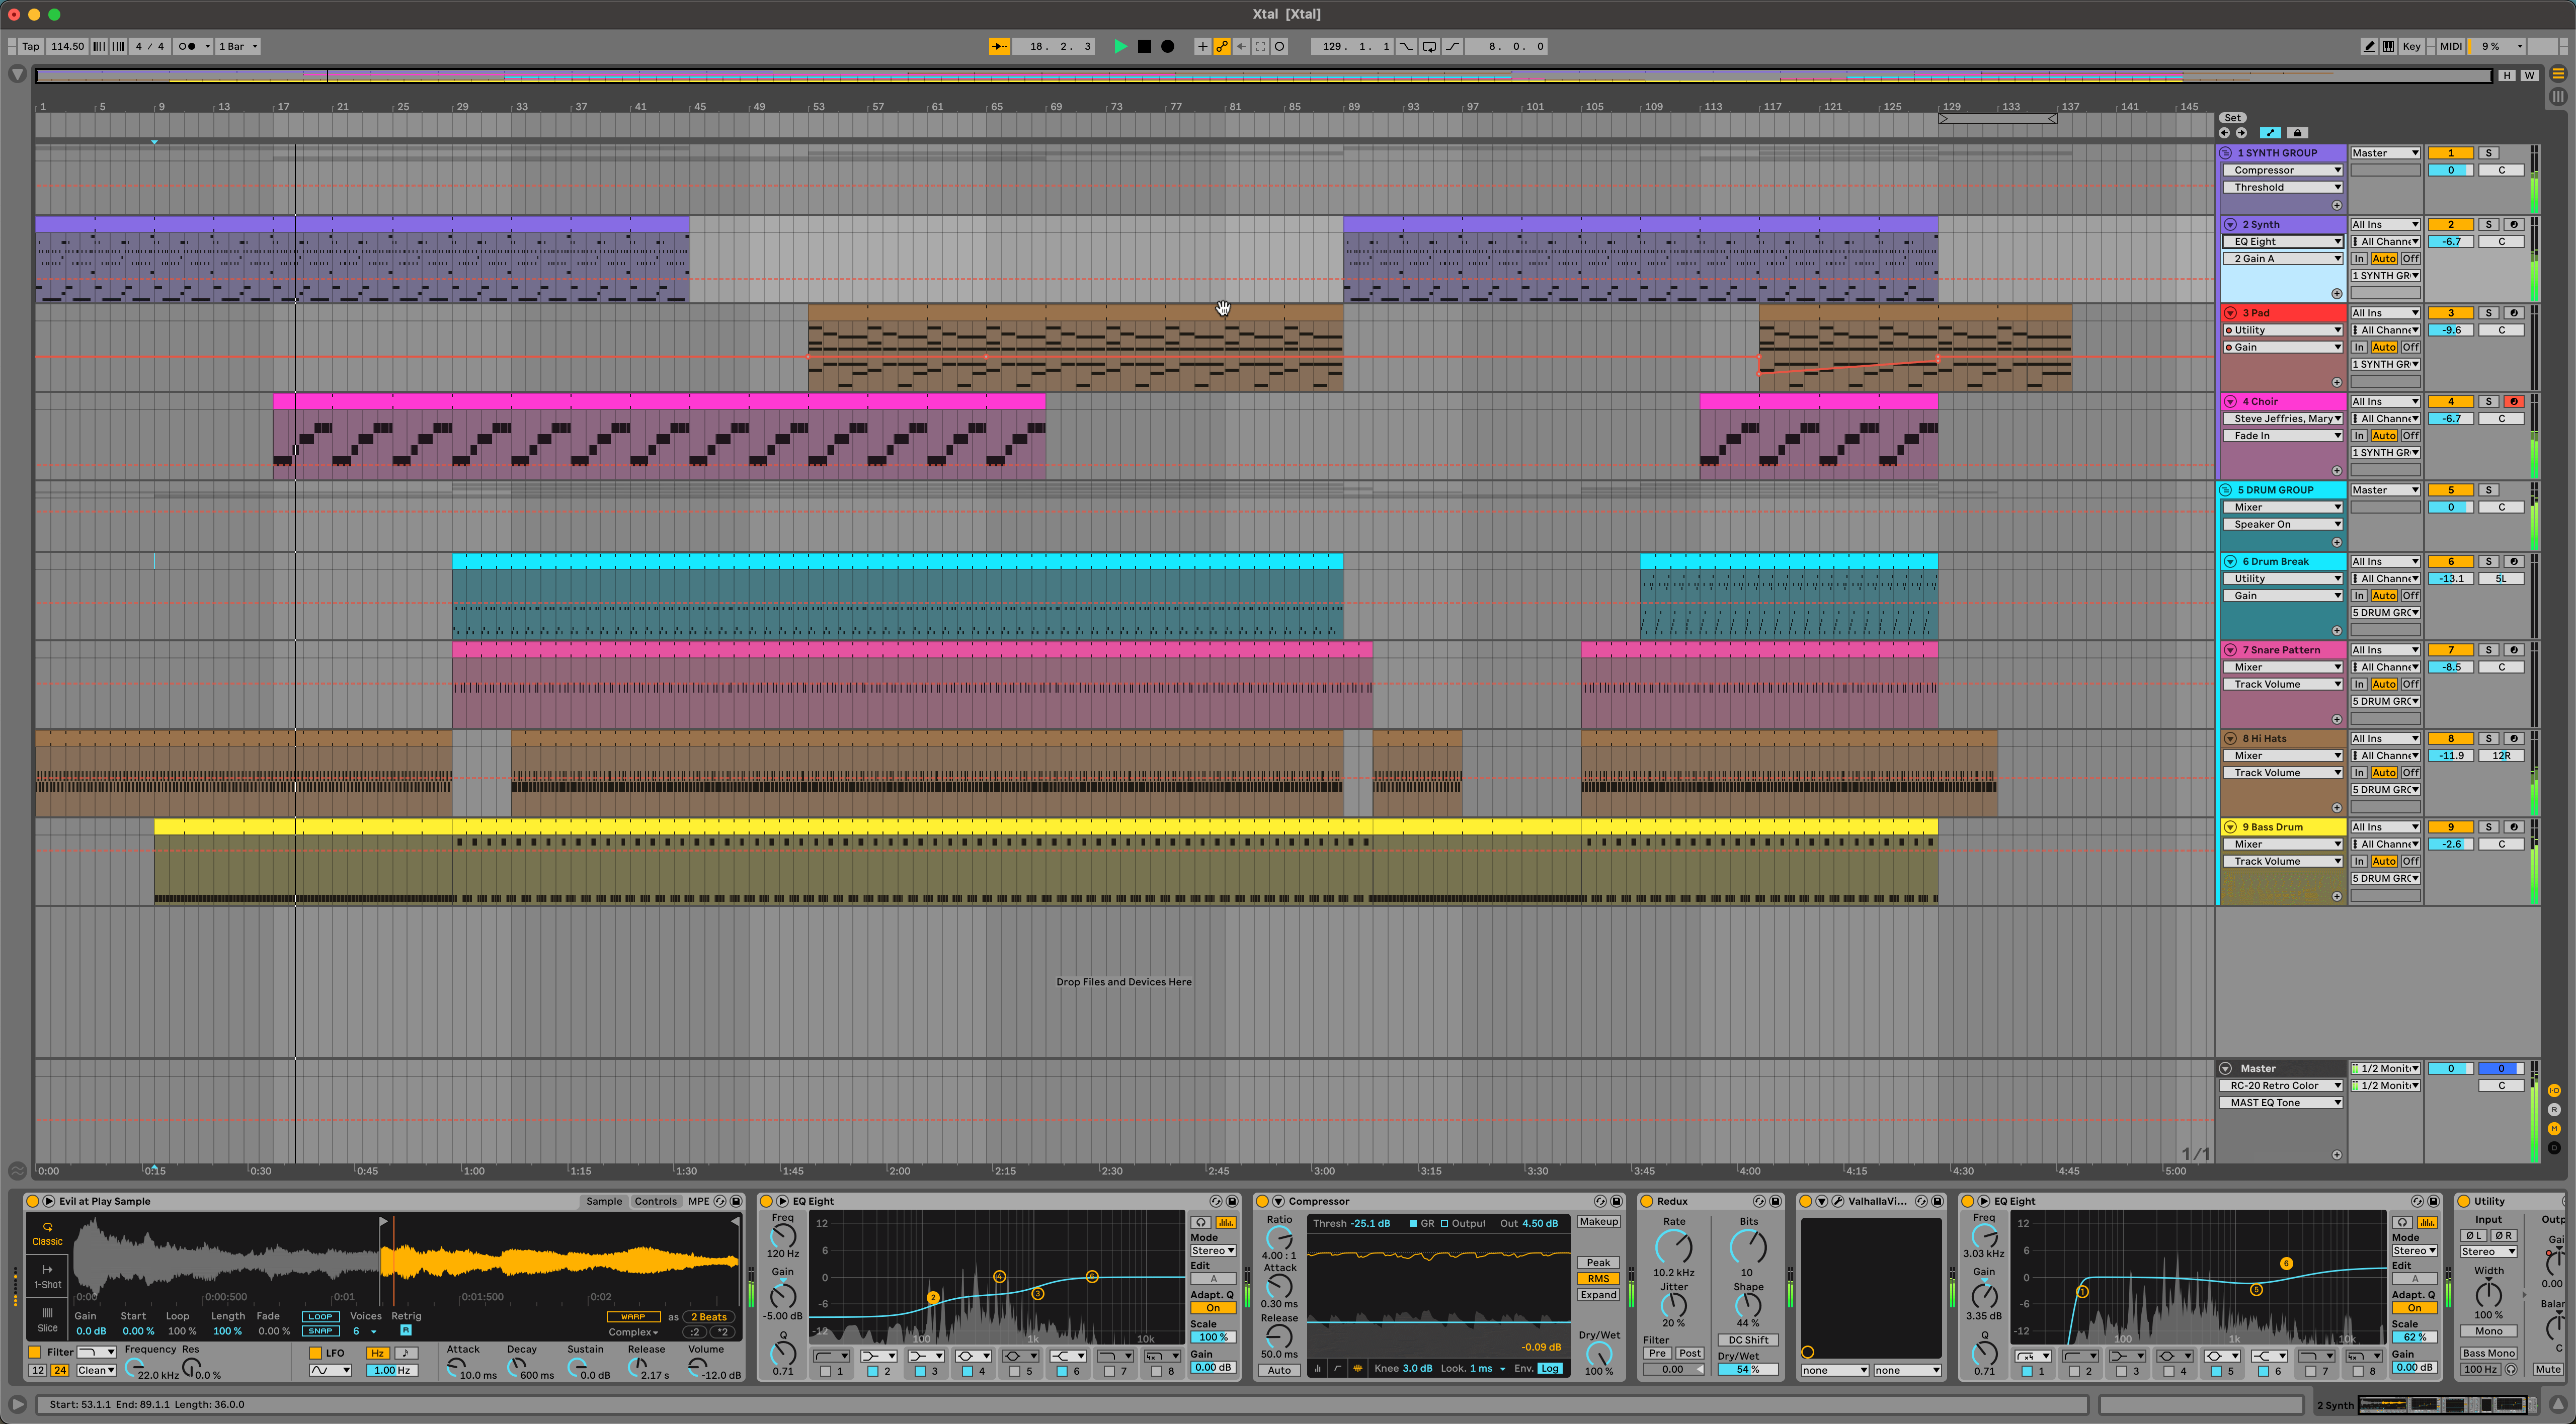Click Capture MIDI icon
Image resolution: width=2576 pixels, height=1424 pixels.
pyautogui.click(x=1260, y=46)
